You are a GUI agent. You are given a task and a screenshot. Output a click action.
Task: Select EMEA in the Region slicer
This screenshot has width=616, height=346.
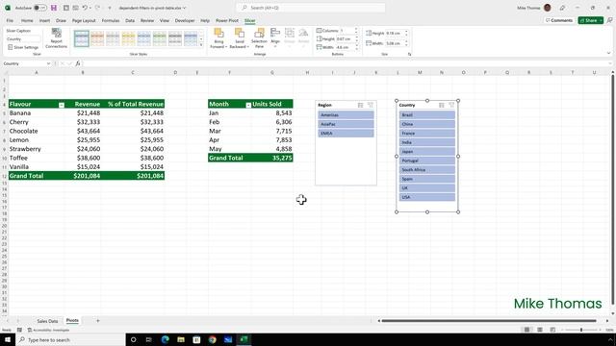coord(346,134)
